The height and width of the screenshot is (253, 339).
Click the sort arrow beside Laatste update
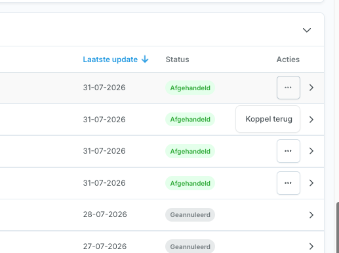tap(145, 59)
